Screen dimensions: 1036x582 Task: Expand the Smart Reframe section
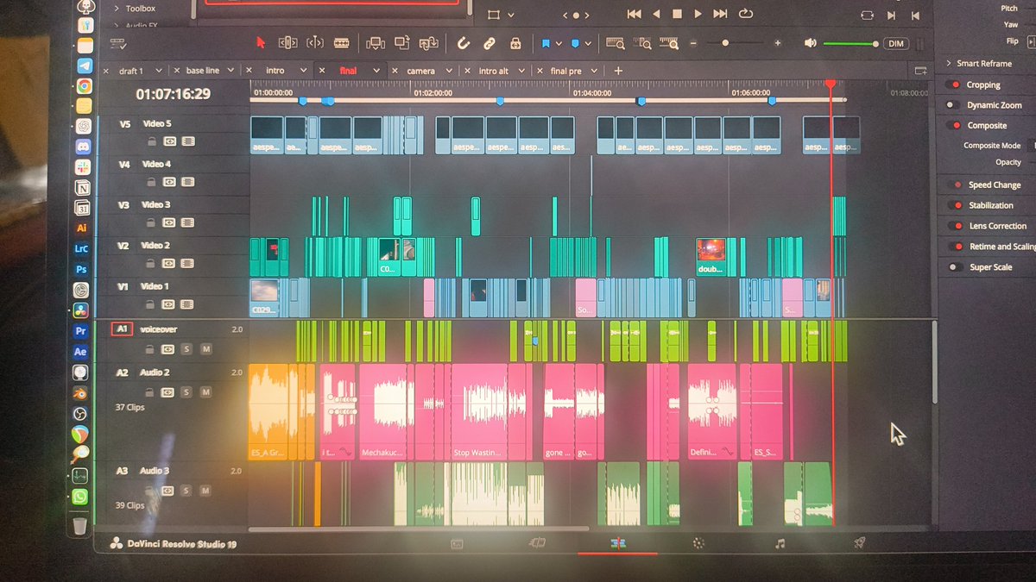click(x=948, y=63)
